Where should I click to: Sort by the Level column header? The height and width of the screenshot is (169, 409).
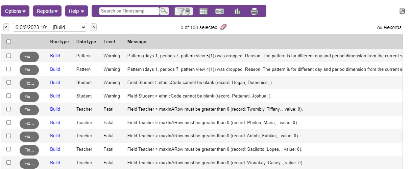tap(109, 42)
